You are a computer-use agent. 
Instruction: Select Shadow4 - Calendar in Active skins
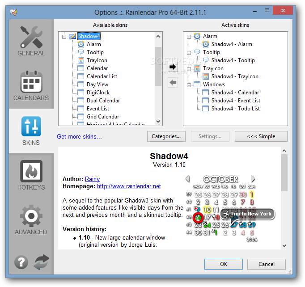[235, 93]
